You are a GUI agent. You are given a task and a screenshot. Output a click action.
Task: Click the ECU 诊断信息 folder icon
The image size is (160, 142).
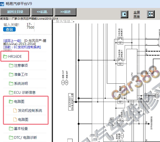pos(11,92)
